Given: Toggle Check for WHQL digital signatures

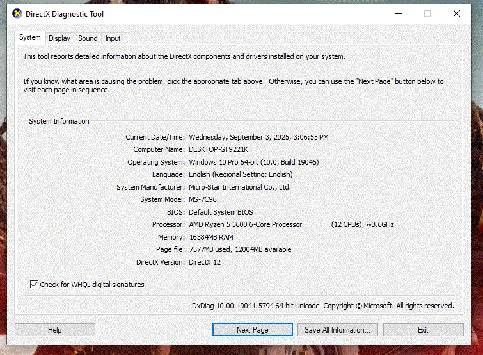Looking at the screenshot, I should coord(87,285).
